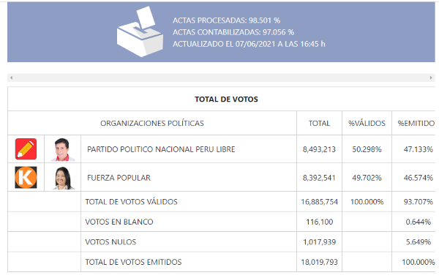Click the ballot box icon in banner
This screenshot has width=439, height=278.
point(140,31)
